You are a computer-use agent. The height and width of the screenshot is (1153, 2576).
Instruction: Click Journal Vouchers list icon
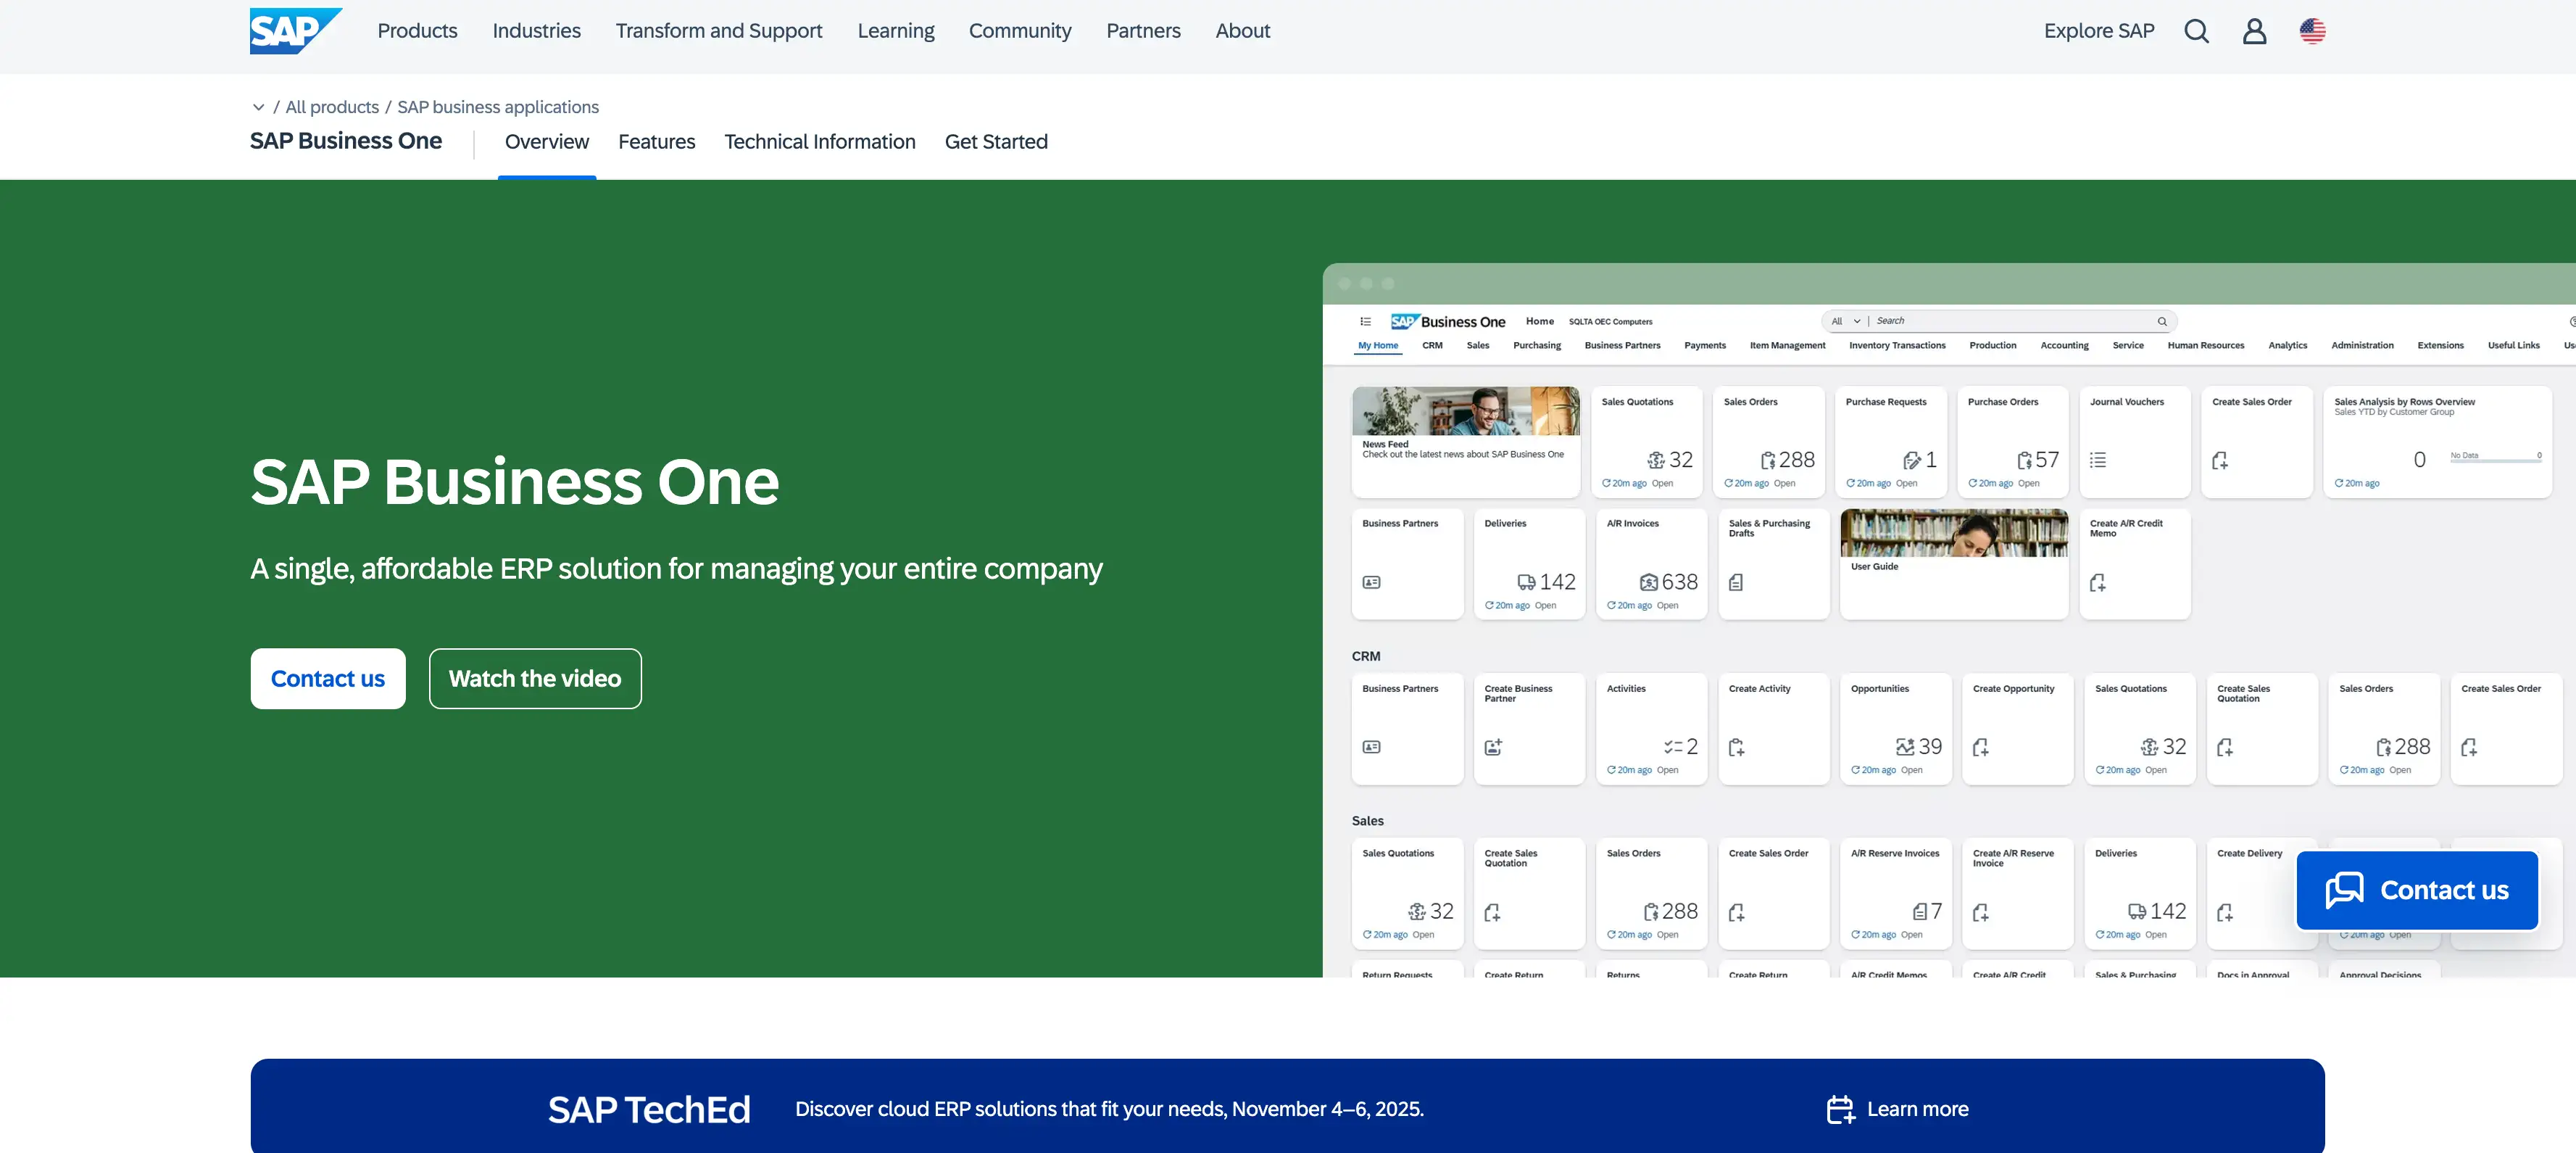point(2097,460)
